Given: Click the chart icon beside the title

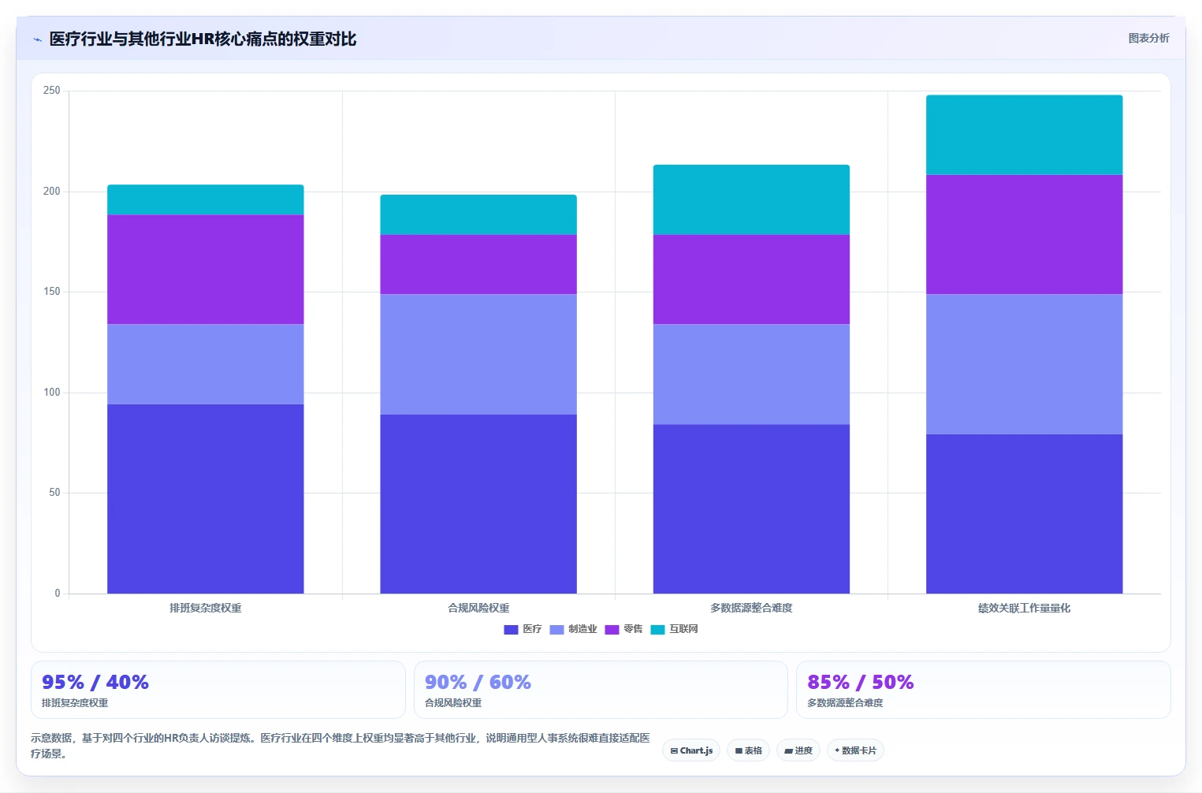Looking at the screenshot, I should click(x=37, y=39).
